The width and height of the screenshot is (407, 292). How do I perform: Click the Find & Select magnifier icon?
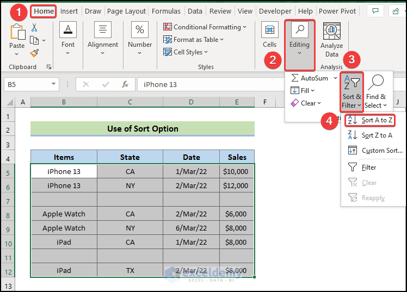(x=375, y=83)
